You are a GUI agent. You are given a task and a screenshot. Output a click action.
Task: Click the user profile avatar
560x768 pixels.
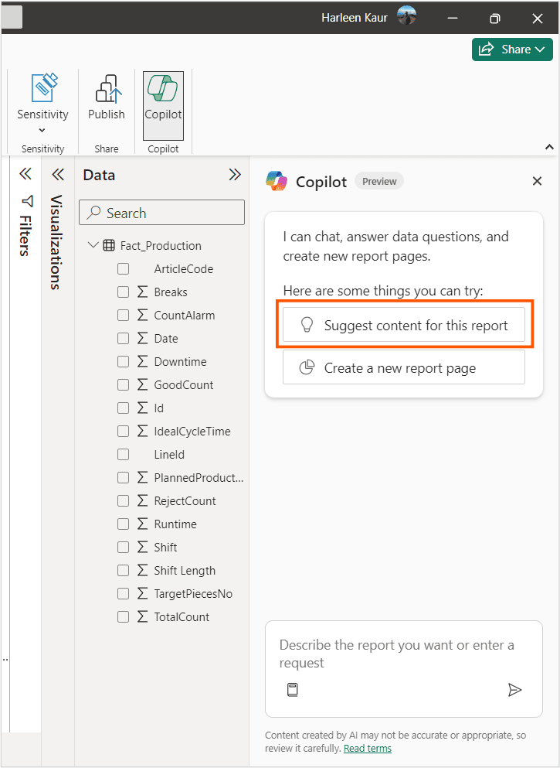point(406,16)
